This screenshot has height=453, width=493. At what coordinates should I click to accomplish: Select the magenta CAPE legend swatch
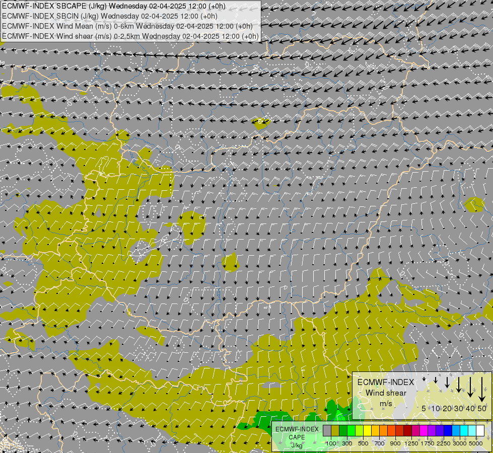pos(424,430)
